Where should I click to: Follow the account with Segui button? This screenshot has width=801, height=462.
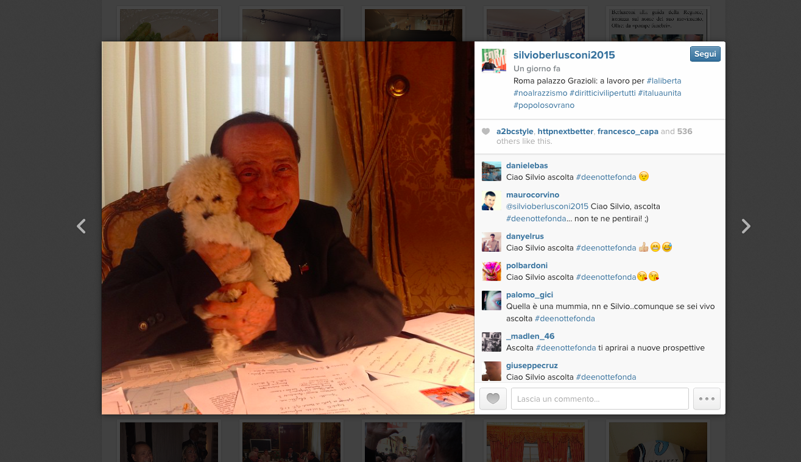pos(705,54)
